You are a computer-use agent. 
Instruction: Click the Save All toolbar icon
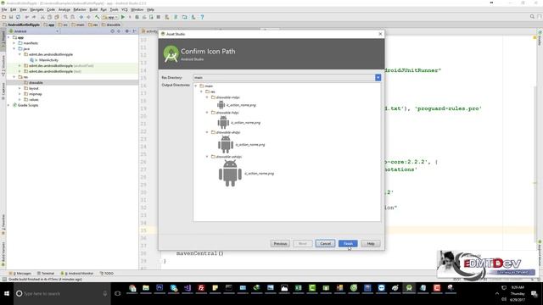point(11,17)
